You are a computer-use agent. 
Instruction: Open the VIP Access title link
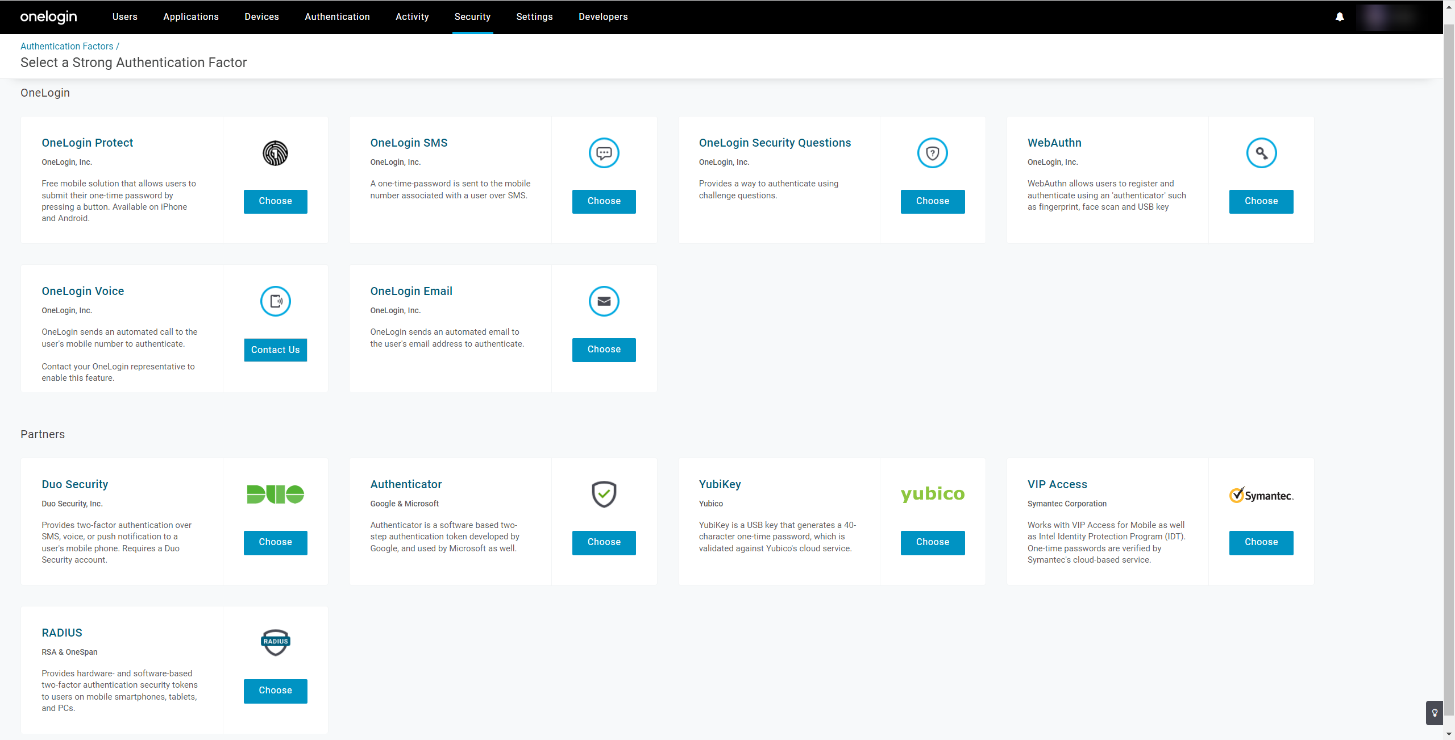[1057, 484]
